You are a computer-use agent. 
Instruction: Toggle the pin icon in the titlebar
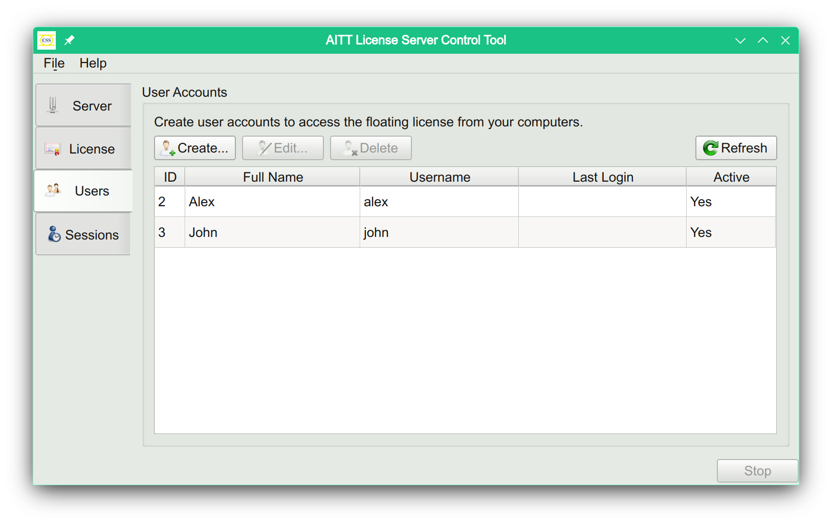[x=70, y=40]
